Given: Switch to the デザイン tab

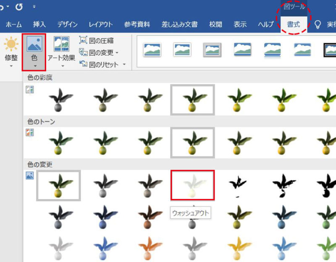Looking at the screenshot, I should pyautogui.click(x=67, y=24).
